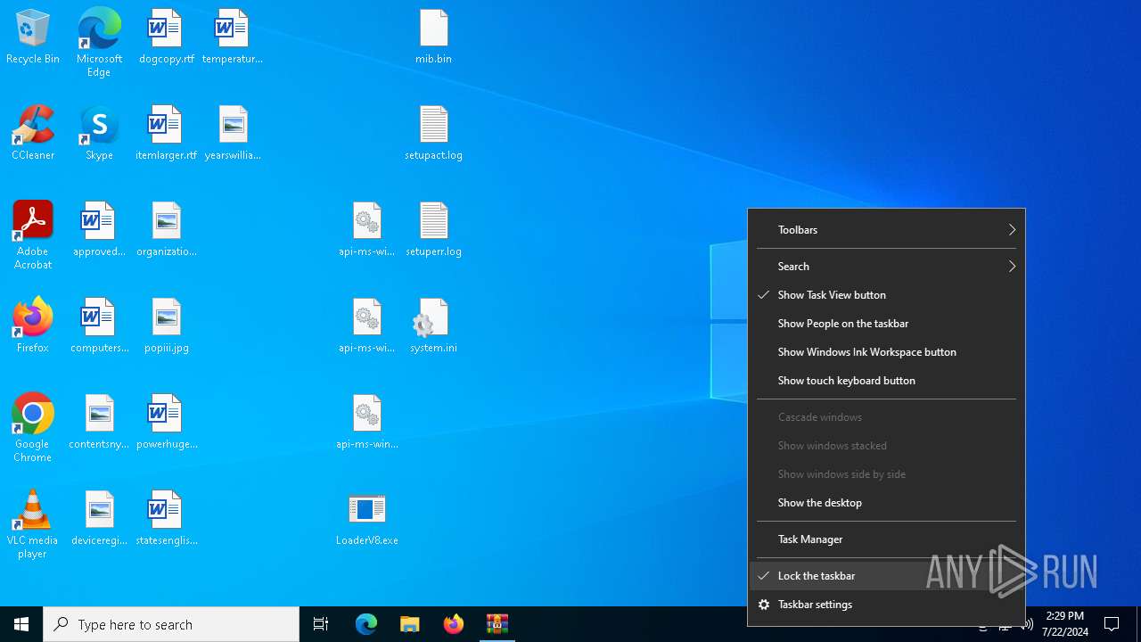The width and height of the screenshot is (1141, 642).
Task: Select the yearswillia... image file
Action: [x=233, y=134]
